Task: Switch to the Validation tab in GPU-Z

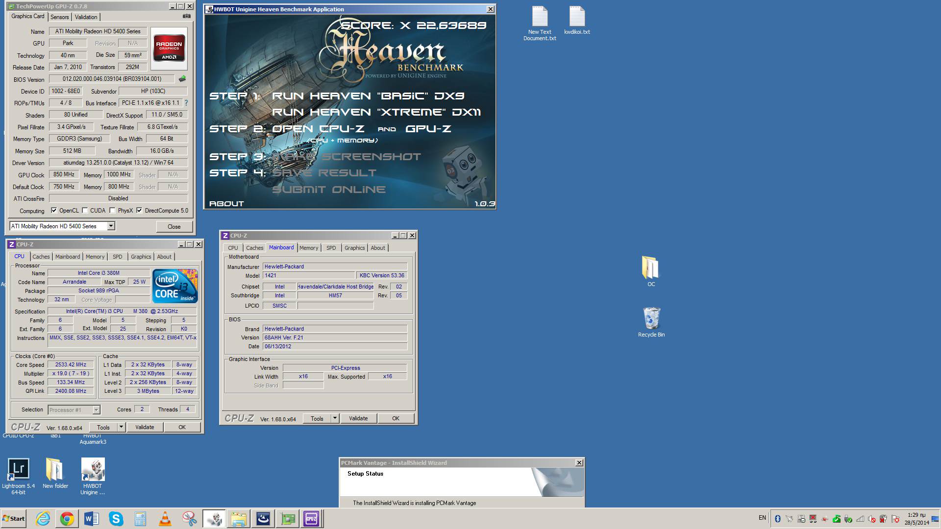Action: (x=86, y=17)
